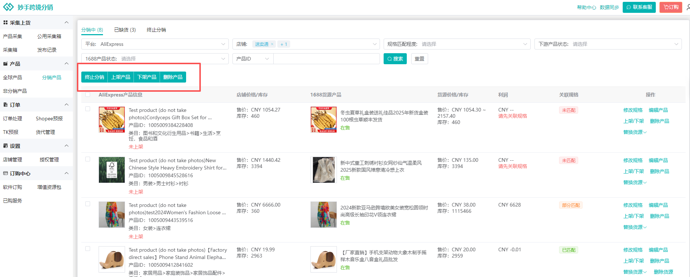The width and height of the screenshot is (690, 277).
Task: Click the 搜索 search button
Action: 395,59
